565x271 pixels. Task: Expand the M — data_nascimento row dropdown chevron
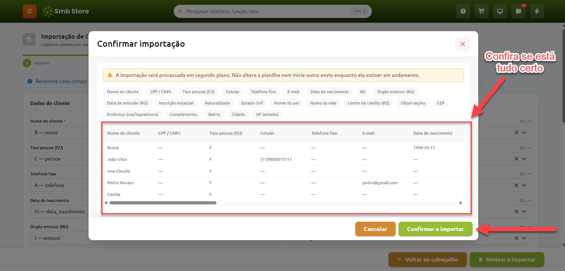click(x=524, y=211)
